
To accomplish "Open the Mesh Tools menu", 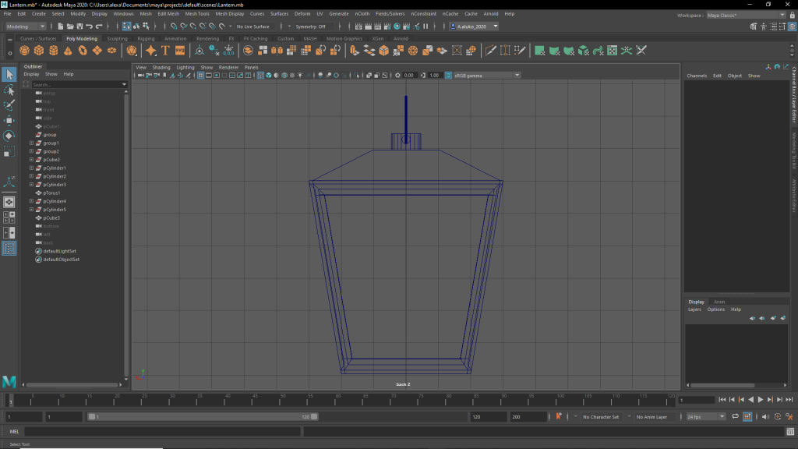I will (198, 14).
